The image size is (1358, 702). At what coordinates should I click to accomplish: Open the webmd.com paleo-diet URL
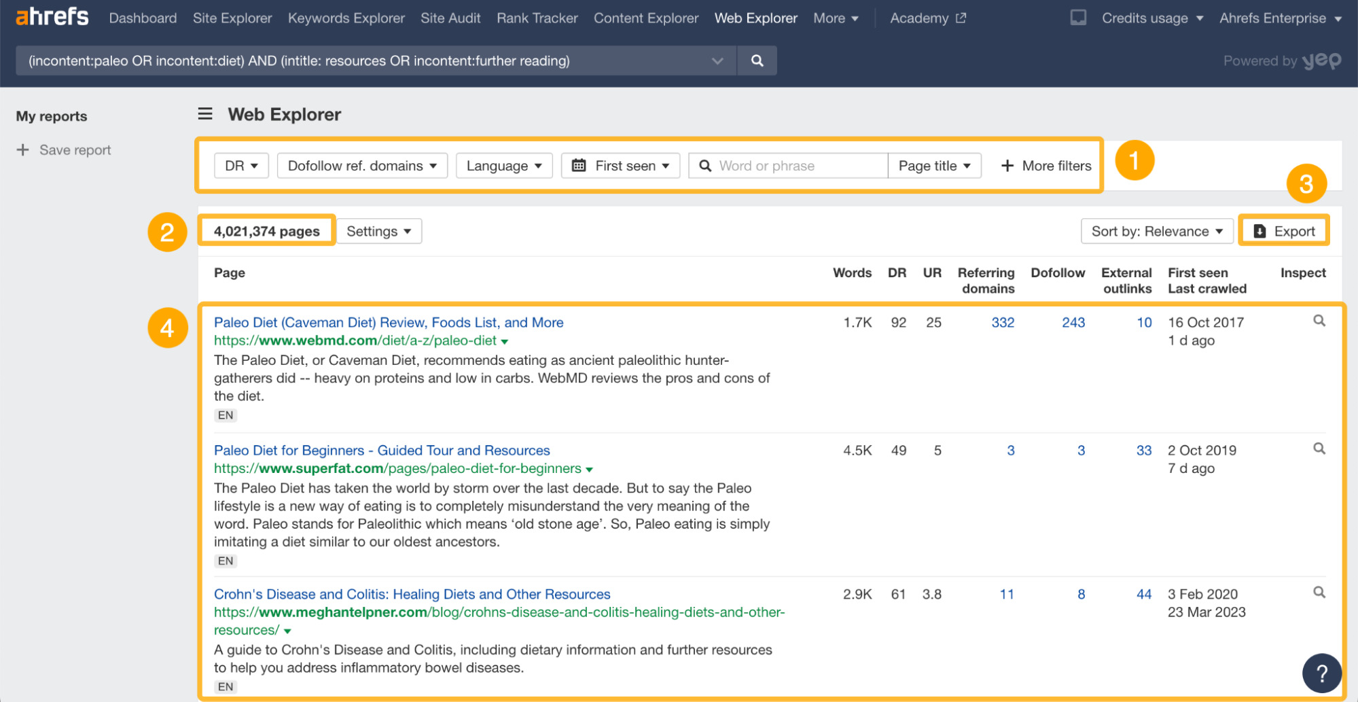coord(355,340)
